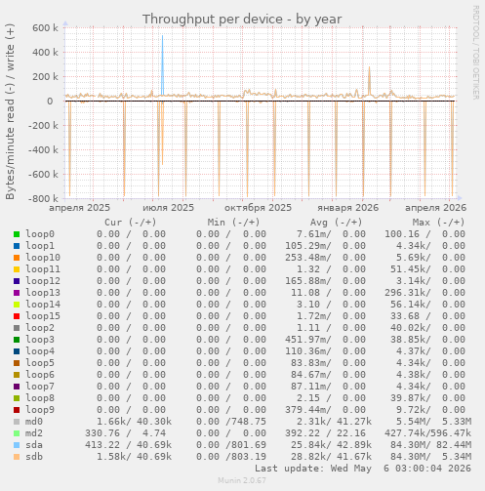Image resolution: width=485 pixels, height=491 pixels.
Task: Click the loop12 dark blue legend swatch
Action: [x=17, y=281]
